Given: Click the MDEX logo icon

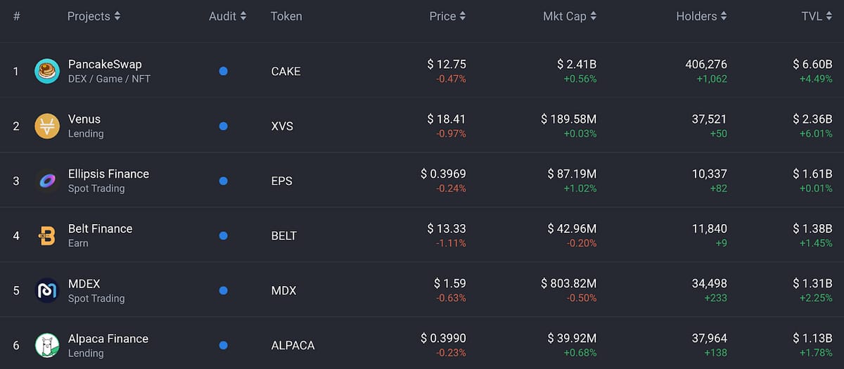Looking at the screenshot, I should [47, 290].
